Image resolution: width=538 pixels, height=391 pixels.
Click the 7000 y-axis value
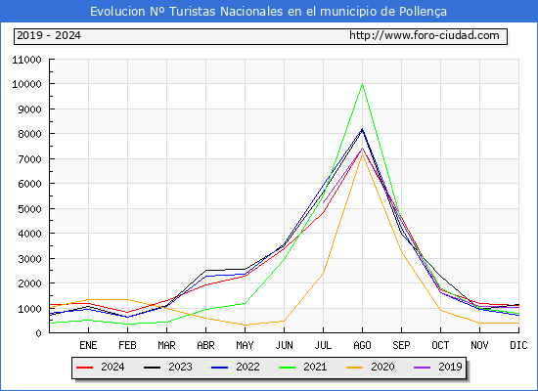click(30, 159)
